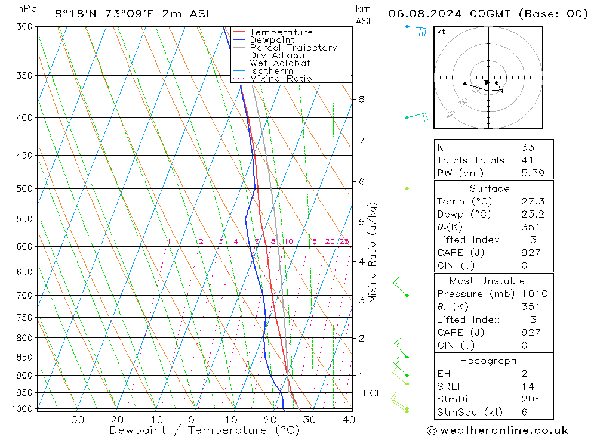
Task: Click the wind barb at 300 hPa
Action: tap(417, 30)
